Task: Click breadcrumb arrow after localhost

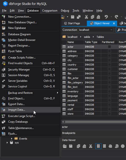Action: 81,37
